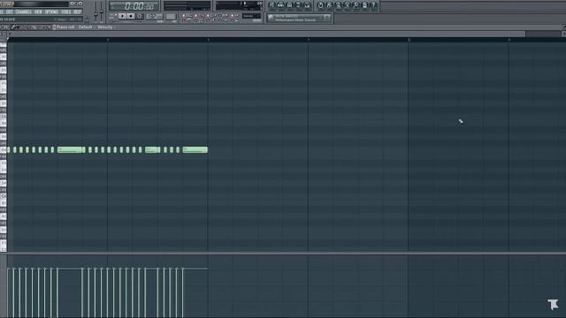The image size is (566, 318).
Task: Click the bar 2 marker on the timeline
Action: 108,40
